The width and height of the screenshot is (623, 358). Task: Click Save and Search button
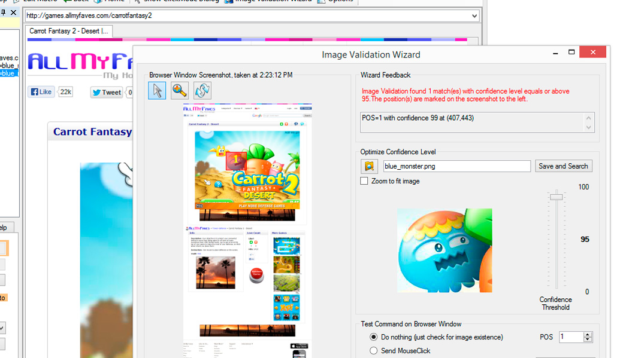coord(564,166)
